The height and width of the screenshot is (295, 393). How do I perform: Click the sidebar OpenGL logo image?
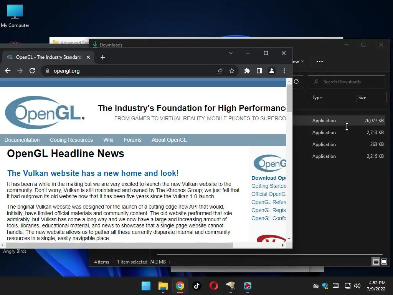(x=270, y=163)
